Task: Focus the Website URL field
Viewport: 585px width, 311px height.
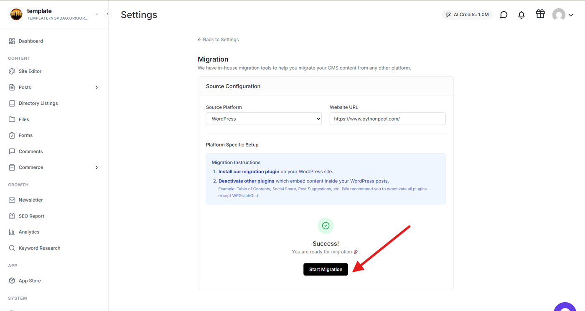Action: pos(387,119)
